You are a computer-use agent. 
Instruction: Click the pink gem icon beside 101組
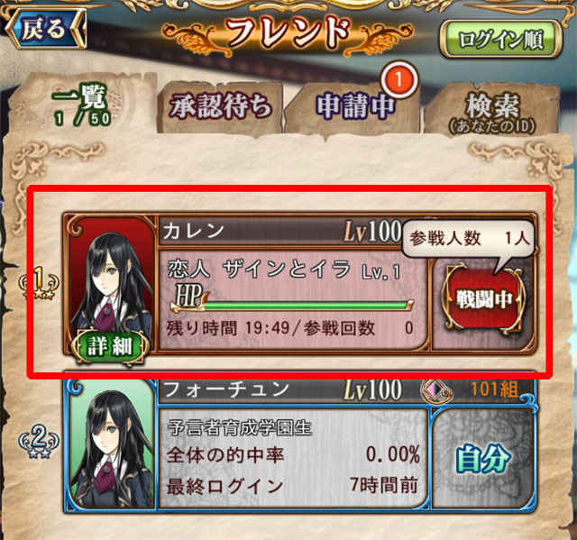437,390
